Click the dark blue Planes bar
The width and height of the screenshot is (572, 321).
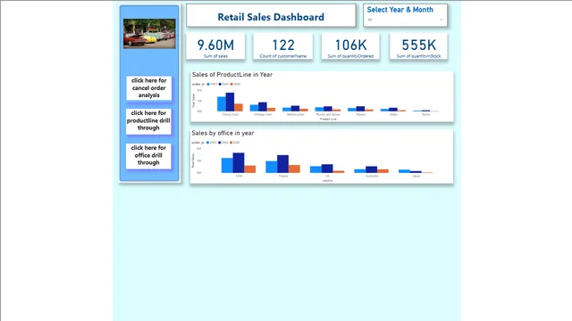[x=360, y=109]
